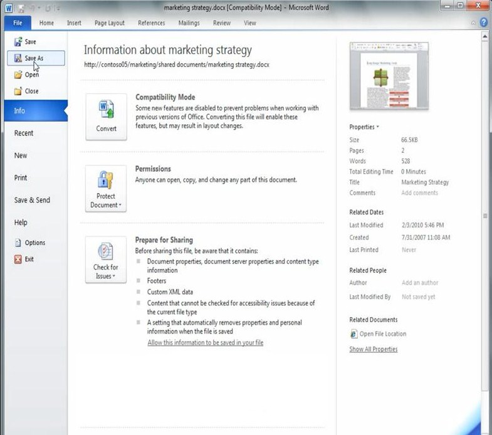
Task: Open the Save & Send section
Action: 32,200
